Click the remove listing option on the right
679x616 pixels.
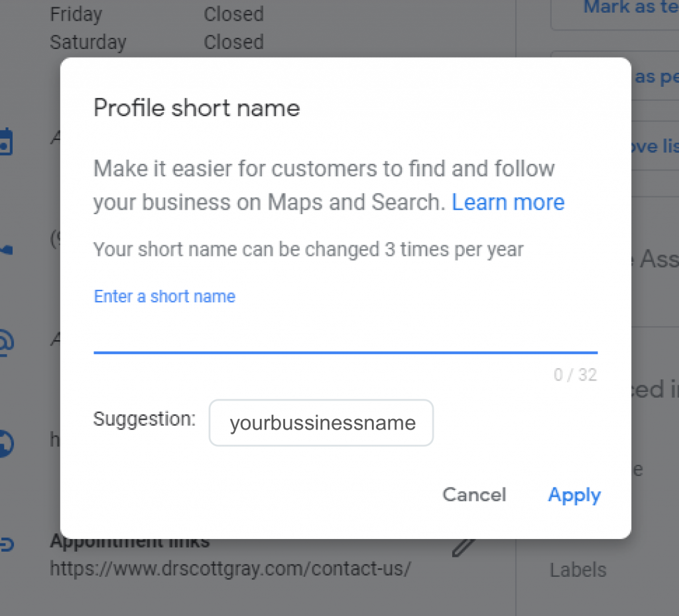tap(656, 147)
